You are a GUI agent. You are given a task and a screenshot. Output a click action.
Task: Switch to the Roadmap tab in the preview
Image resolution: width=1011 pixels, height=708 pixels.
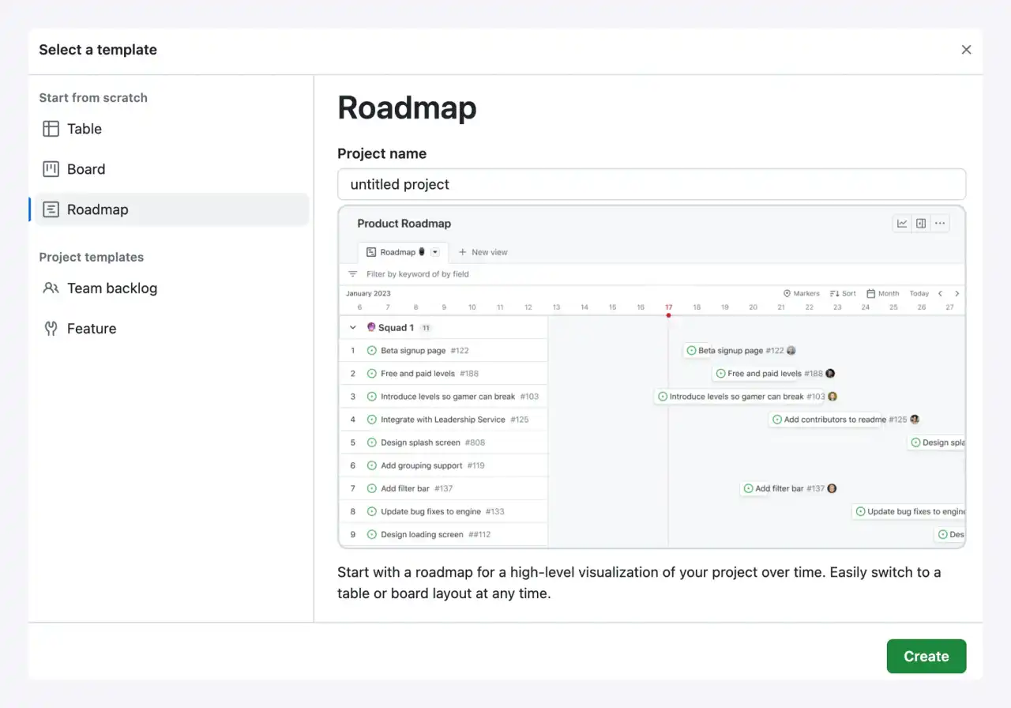[x=397, y=250]
